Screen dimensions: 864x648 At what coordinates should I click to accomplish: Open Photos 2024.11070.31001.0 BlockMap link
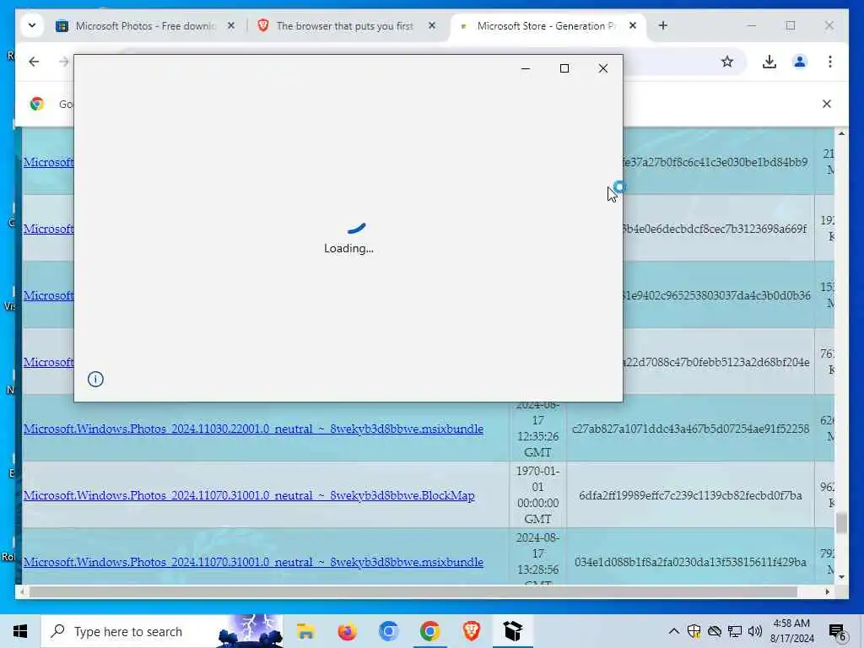tap(249, 495)
